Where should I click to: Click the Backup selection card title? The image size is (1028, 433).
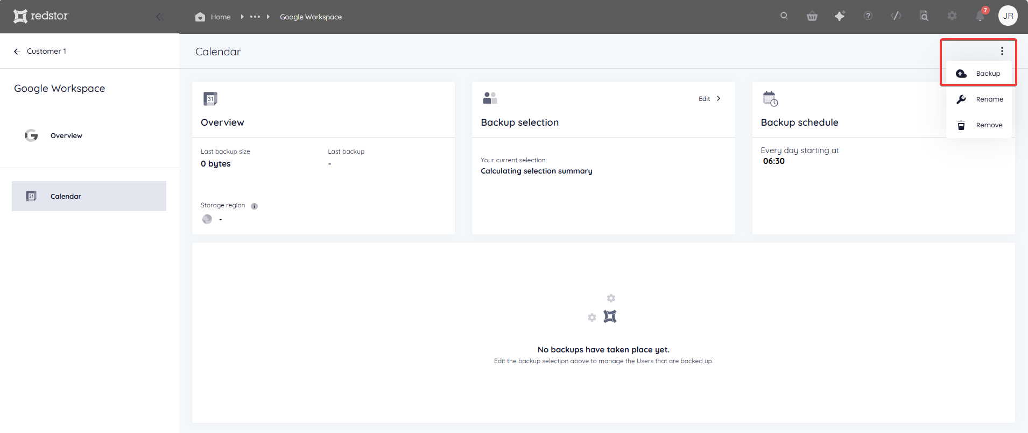click(519, 122)
